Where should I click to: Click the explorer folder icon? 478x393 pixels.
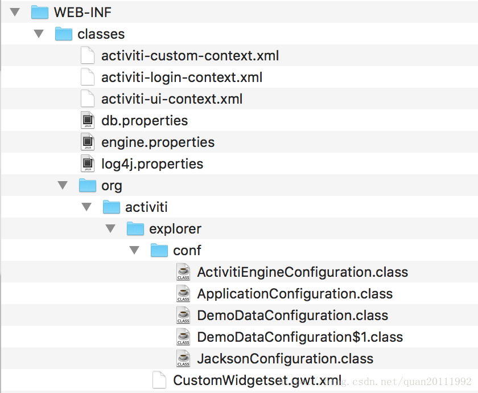pyautogui.click(x=135, y=228)
